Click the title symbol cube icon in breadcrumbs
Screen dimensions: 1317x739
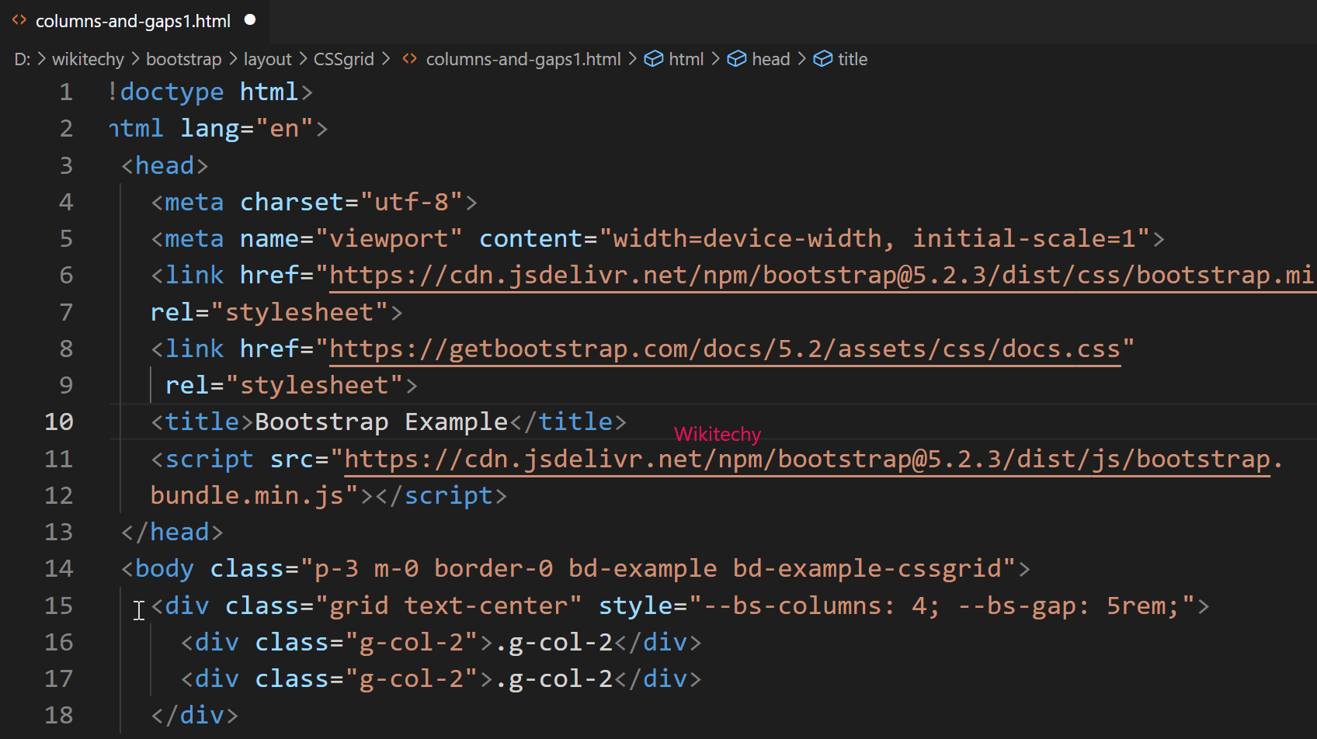coord(822,58)
